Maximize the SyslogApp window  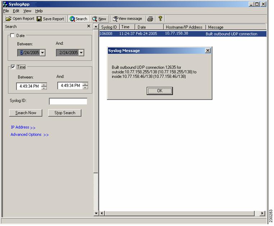(x=257, y=4)
